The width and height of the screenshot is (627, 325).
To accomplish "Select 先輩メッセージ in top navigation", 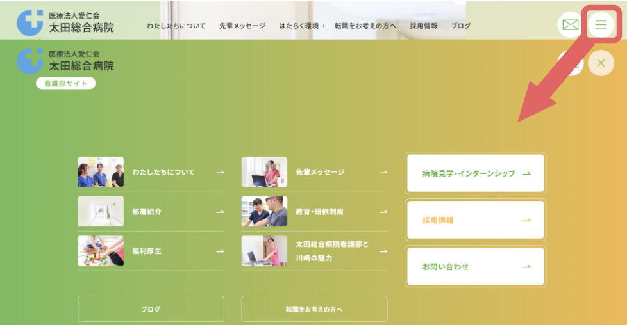I will 242,26.
